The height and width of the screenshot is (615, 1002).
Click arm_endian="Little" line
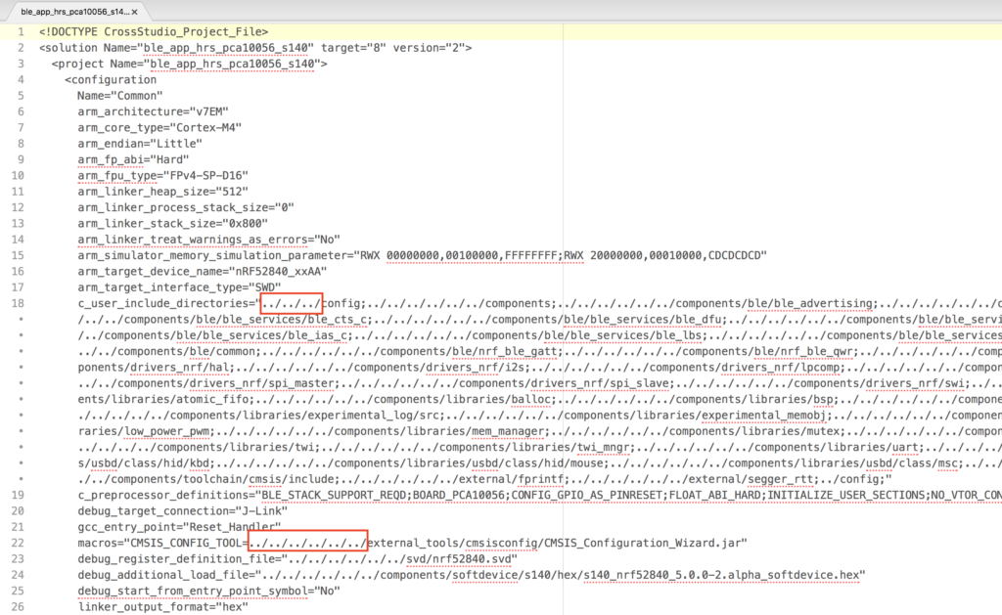(140, 143)
